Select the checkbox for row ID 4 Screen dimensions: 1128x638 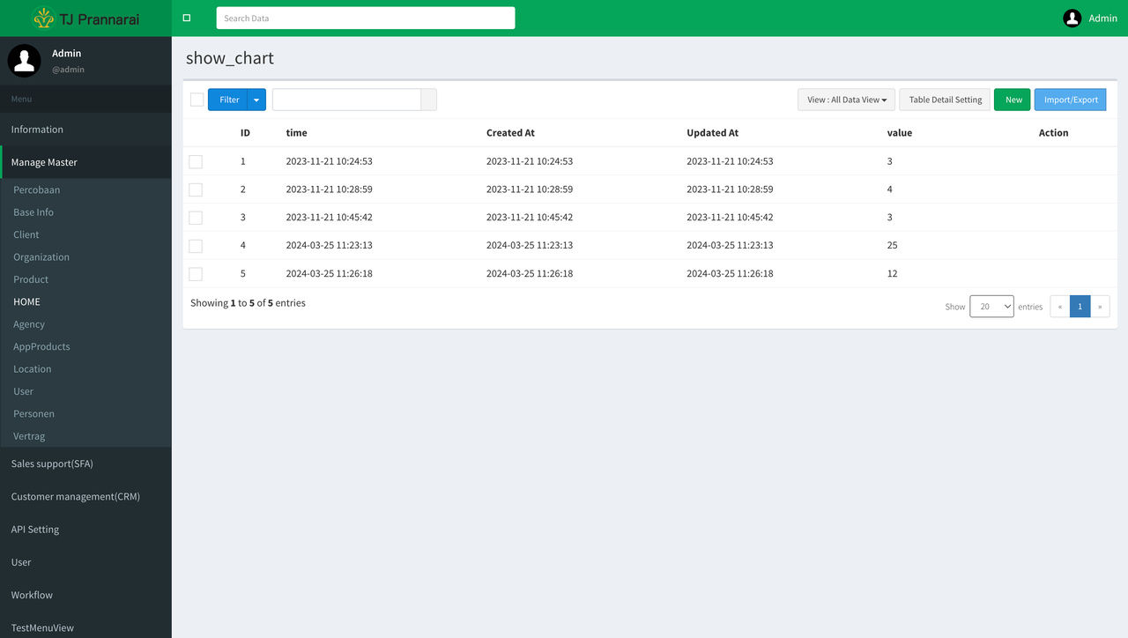[x=196, y=246]
